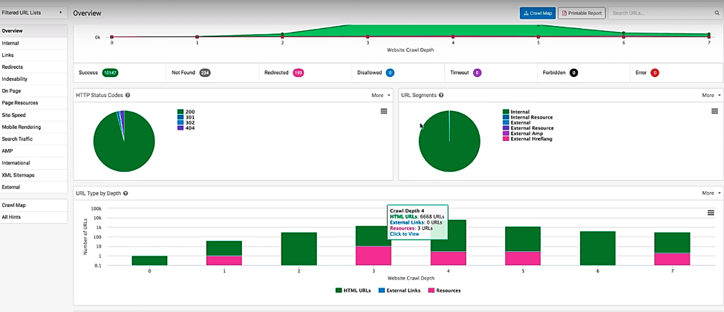The height and width of the screenshot is (312, 724).
Task: Toggle the 302 legend entry
Action: [x=186, y=122]
